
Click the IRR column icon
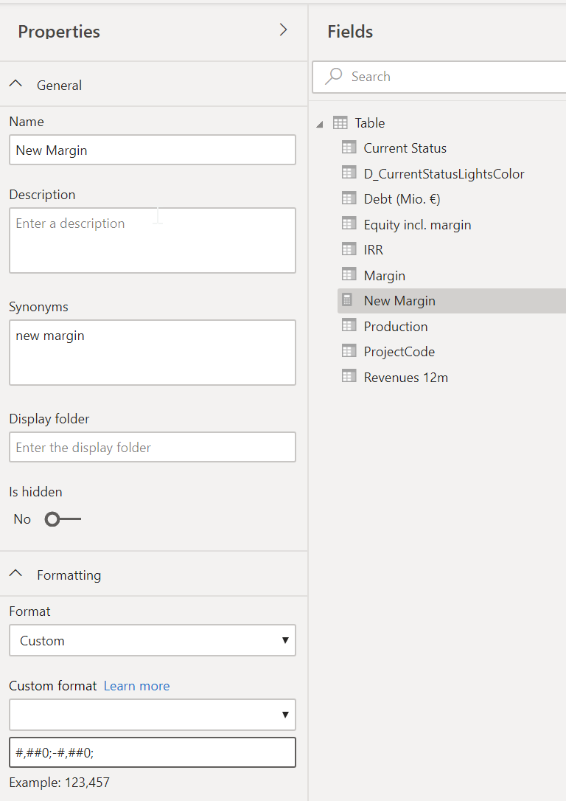[349, 249]
